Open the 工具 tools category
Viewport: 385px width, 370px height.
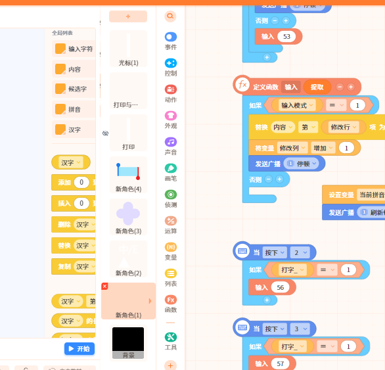click(x=171, y=342)
